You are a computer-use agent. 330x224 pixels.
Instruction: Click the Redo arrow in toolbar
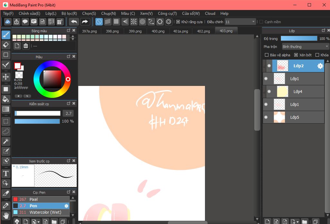click(85, 22)
